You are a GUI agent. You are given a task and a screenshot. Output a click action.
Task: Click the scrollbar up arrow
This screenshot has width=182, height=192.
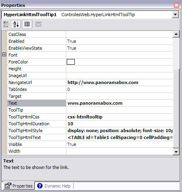176,34
